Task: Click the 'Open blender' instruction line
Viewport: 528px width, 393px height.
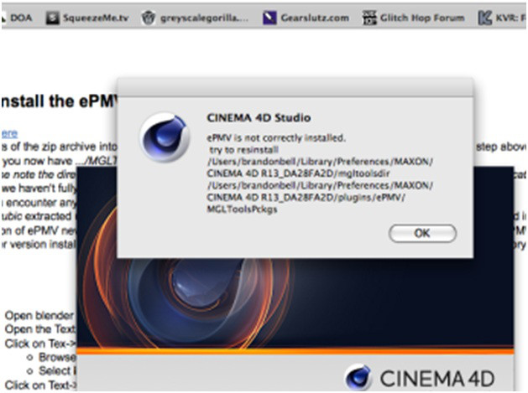Action: coord(39,316)
